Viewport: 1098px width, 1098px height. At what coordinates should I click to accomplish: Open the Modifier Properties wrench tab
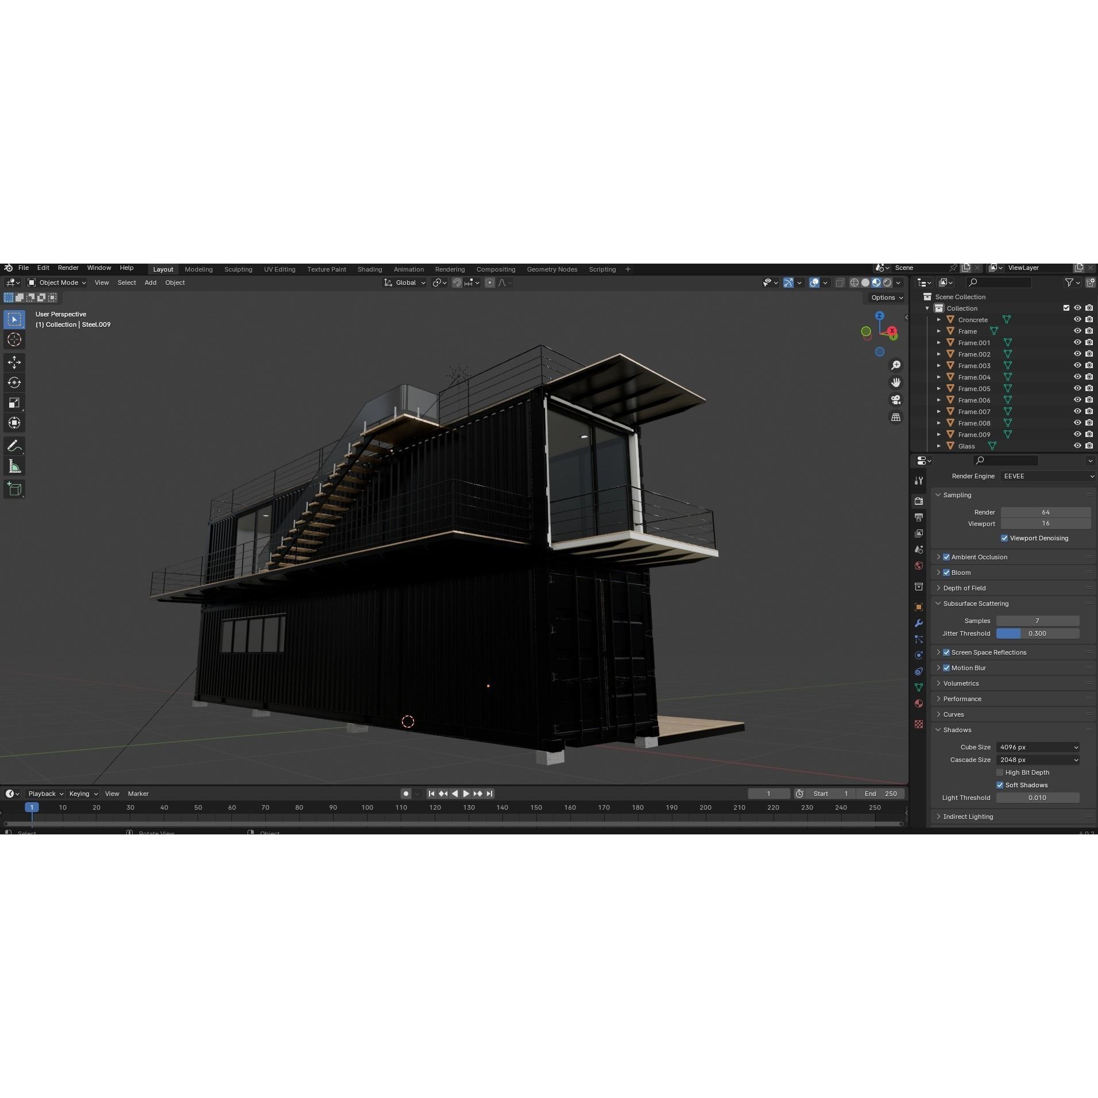(x=919, y=623)
